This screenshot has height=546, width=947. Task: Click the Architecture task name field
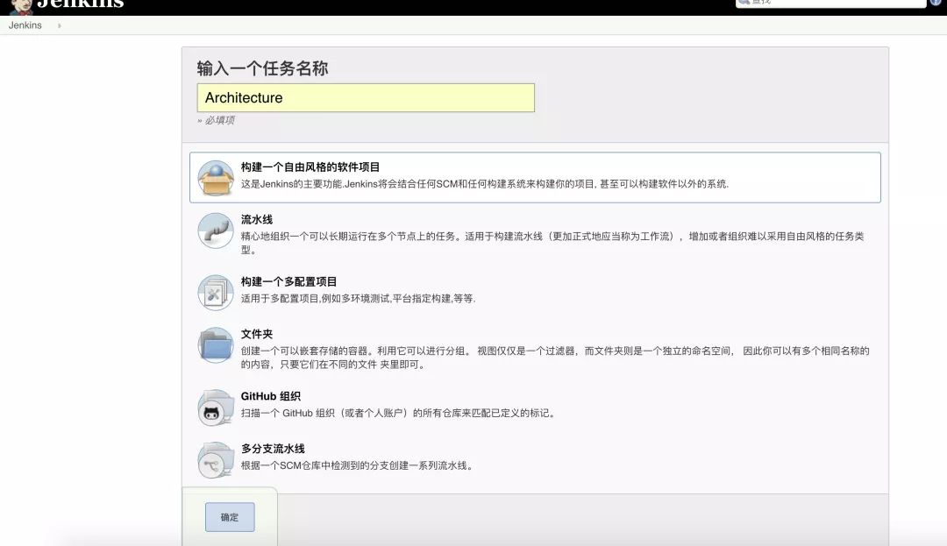366,98
